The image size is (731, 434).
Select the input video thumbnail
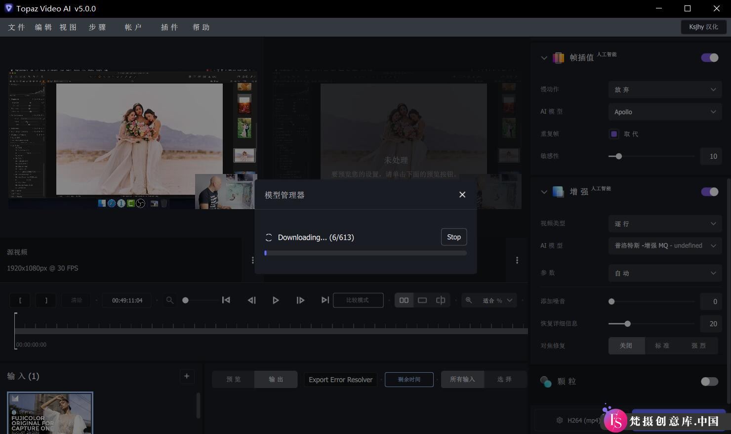point(50,413)
